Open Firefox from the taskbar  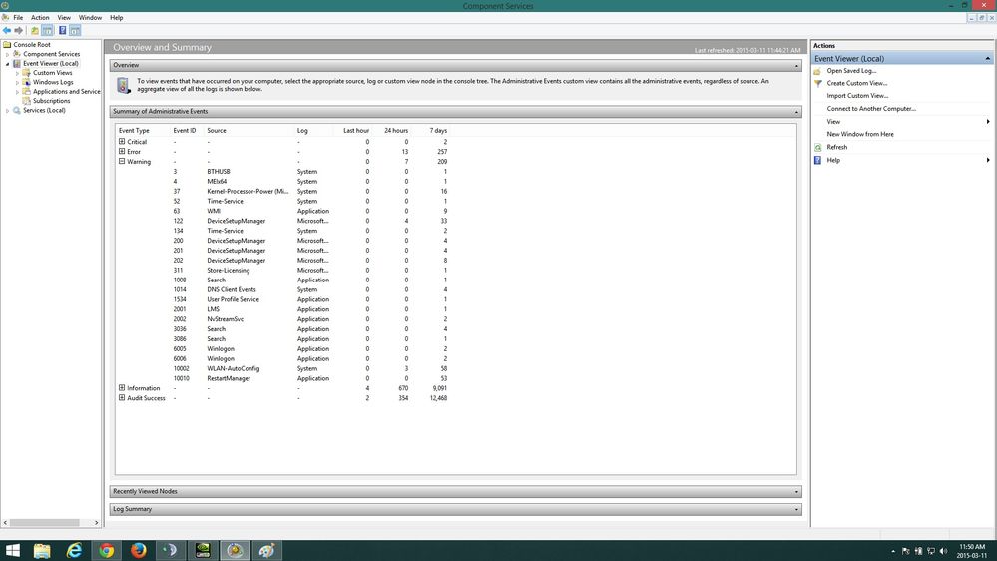tap(138, 550)
